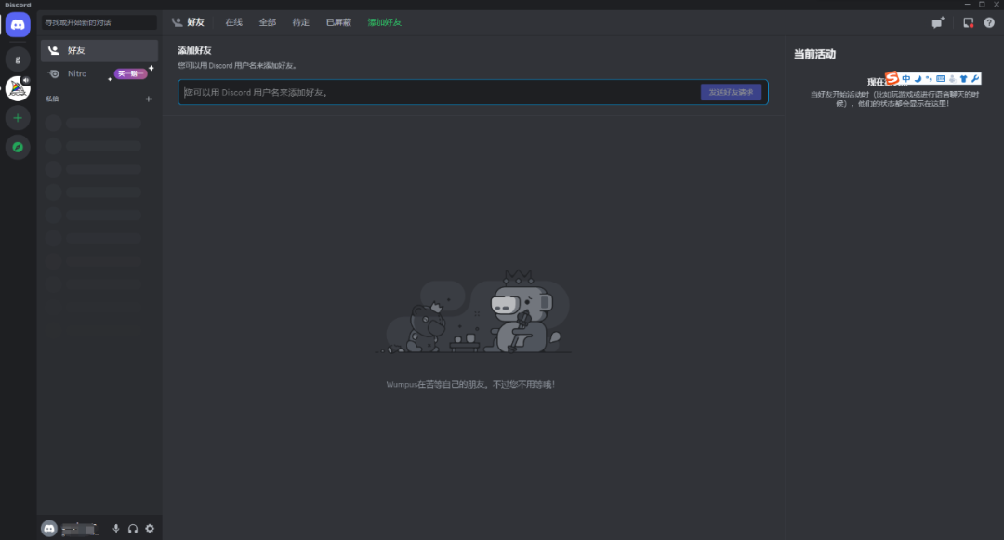Screen dimensions: 1004x540
Task: Explore discoverable servers compass icon
Action: (18, 147)
